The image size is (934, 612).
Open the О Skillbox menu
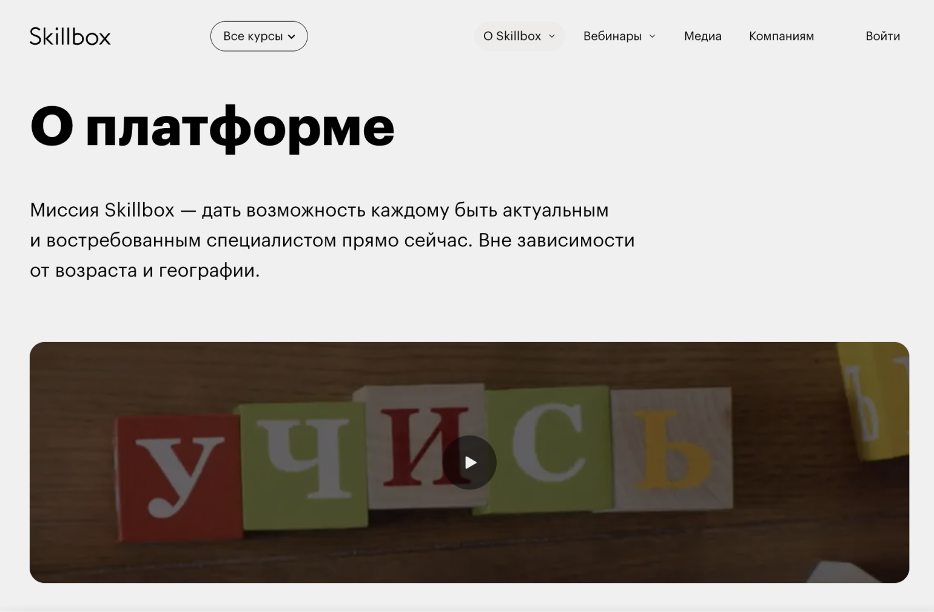[x=512, y=36]
